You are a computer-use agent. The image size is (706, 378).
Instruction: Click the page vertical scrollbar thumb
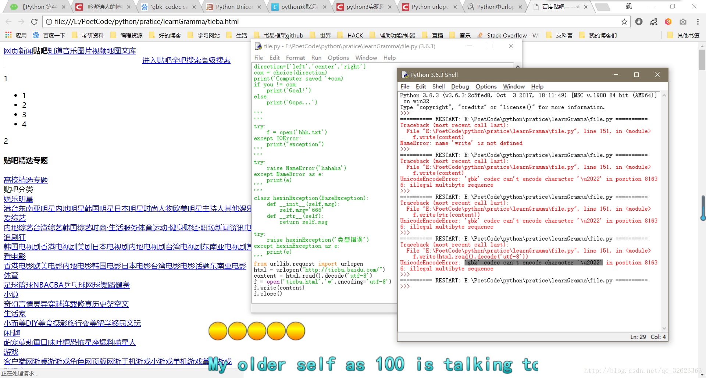[x=702, y=60]
